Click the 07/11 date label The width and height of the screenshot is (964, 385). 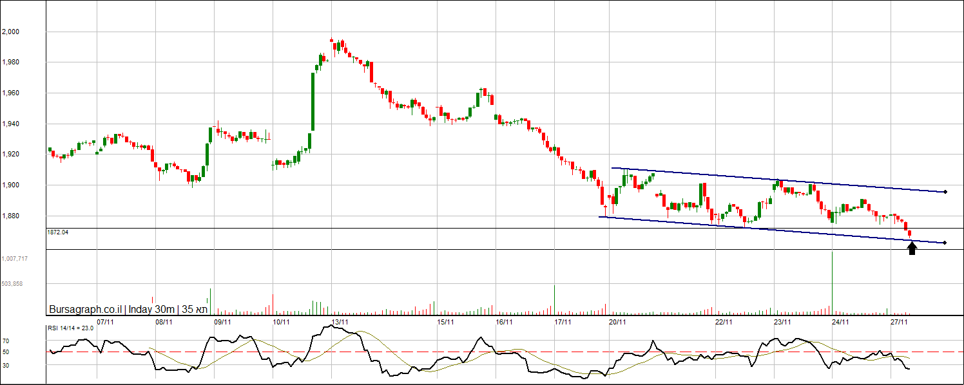click(x=106, y=321)
